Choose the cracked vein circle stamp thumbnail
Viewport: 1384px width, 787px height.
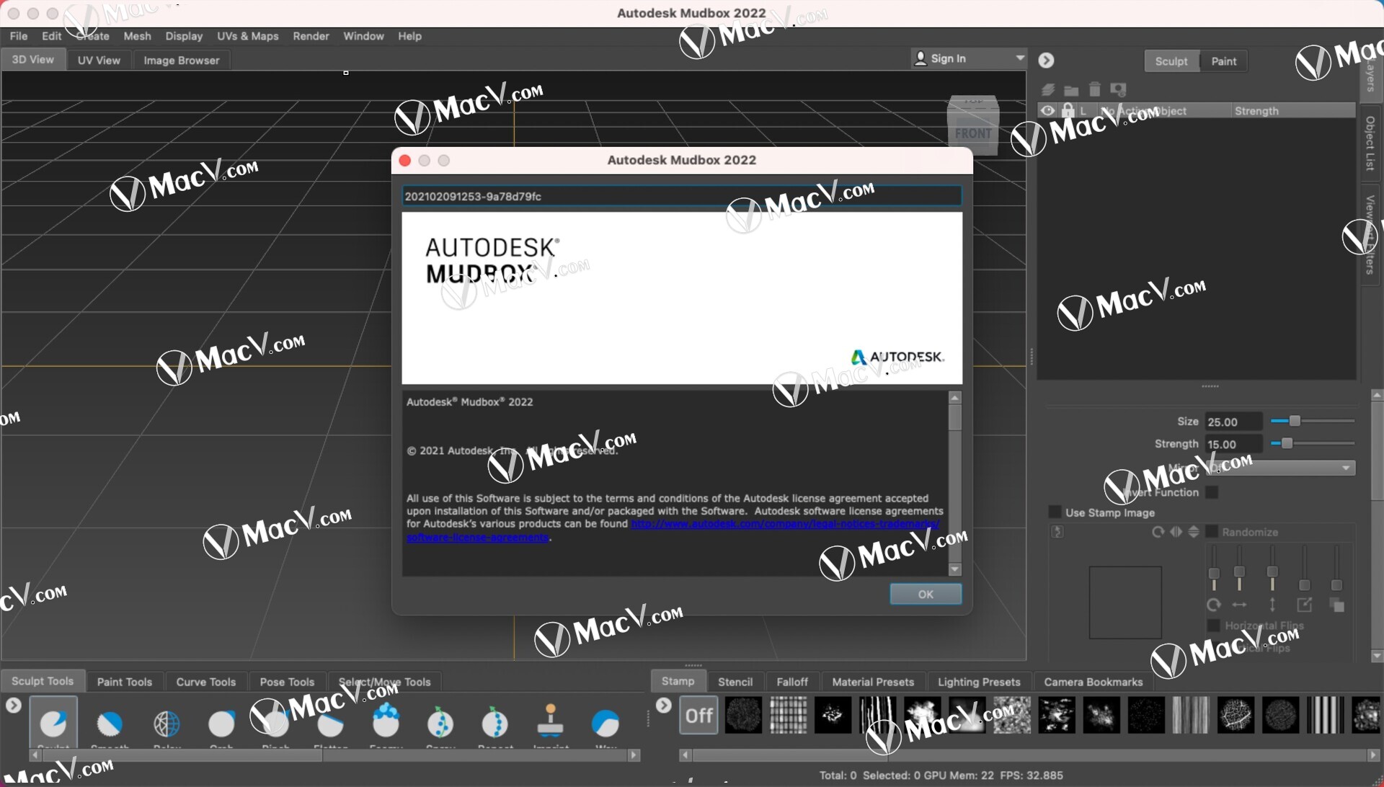[x=1236, y=716]
